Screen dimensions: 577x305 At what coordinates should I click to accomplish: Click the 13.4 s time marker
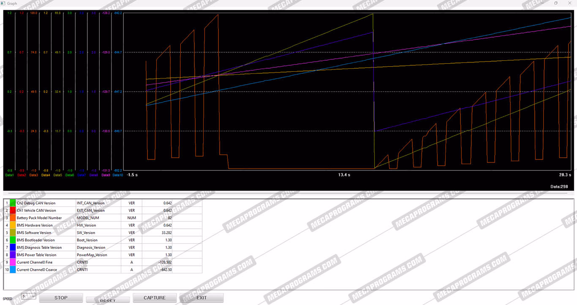[x=344, y=175]
